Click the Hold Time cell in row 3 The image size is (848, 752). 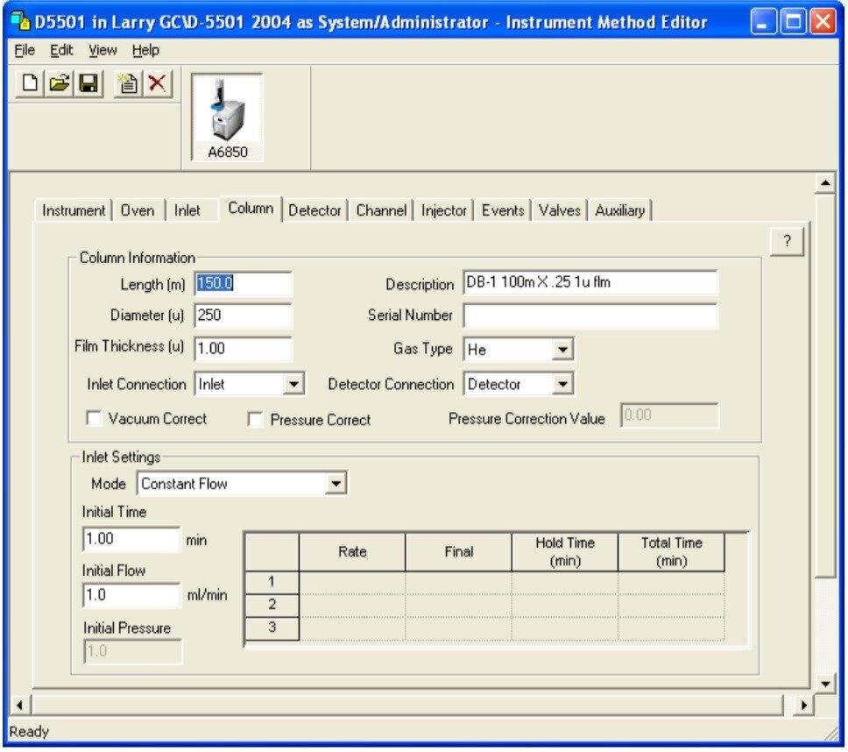[x=565, y=628]
